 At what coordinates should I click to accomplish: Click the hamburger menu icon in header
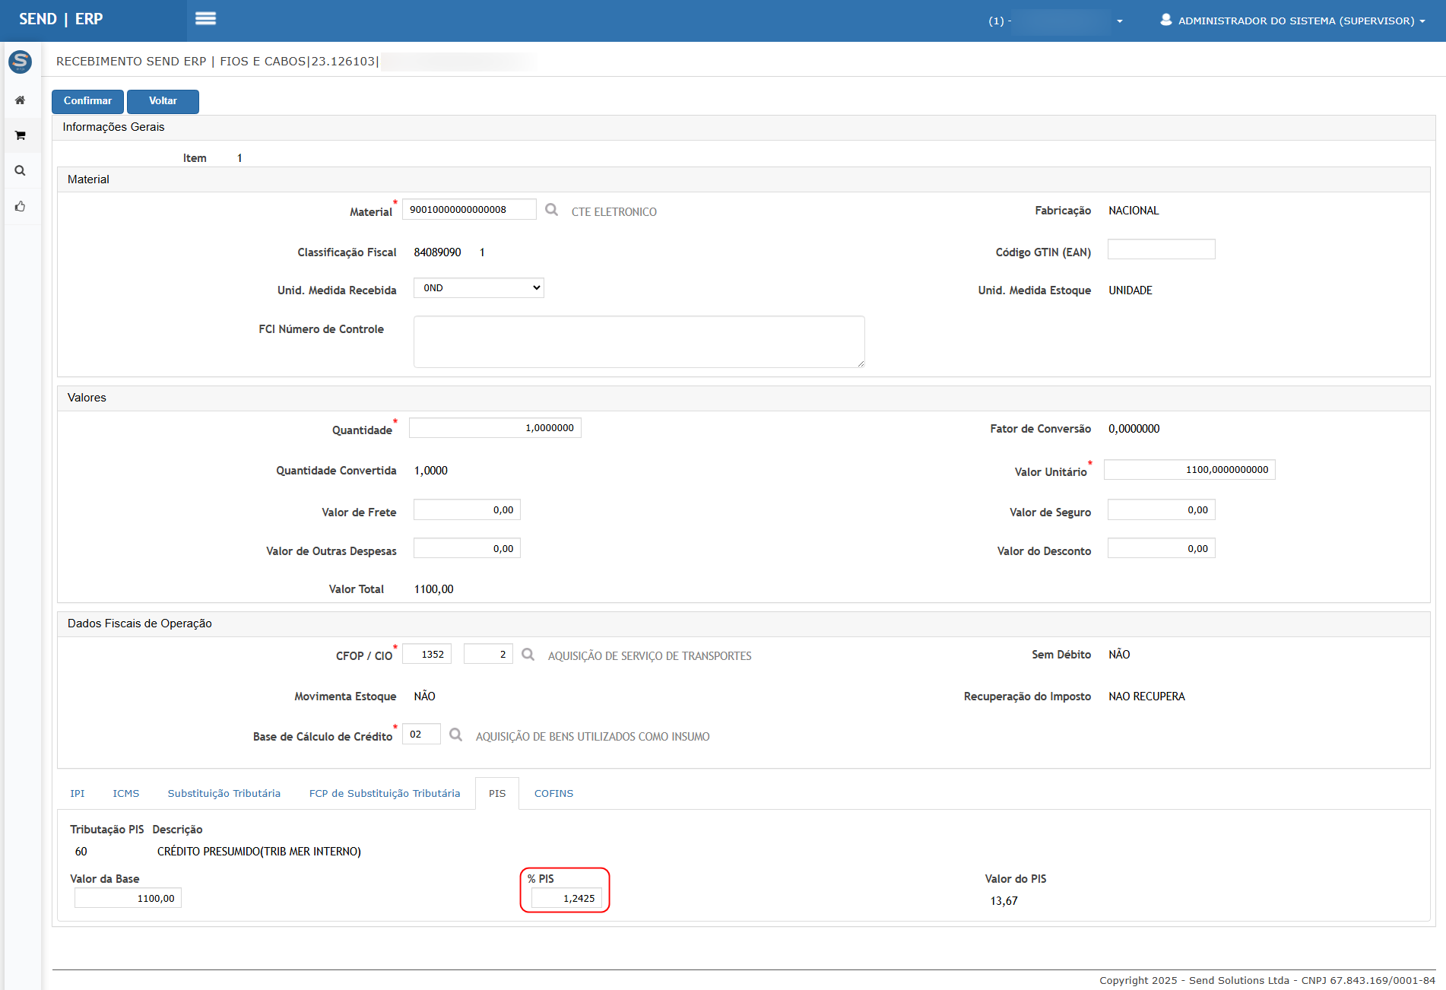[205, 19]
